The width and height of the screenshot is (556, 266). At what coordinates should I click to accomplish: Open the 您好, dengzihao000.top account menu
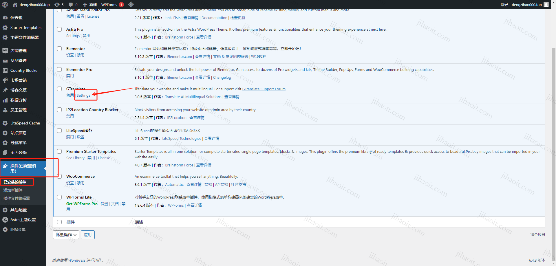(x=524, y=5)
